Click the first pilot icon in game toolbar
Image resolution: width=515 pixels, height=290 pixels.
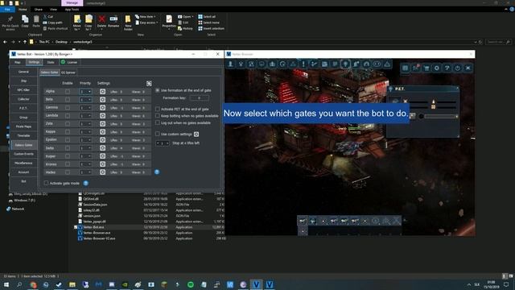click(x=230, y=64)
